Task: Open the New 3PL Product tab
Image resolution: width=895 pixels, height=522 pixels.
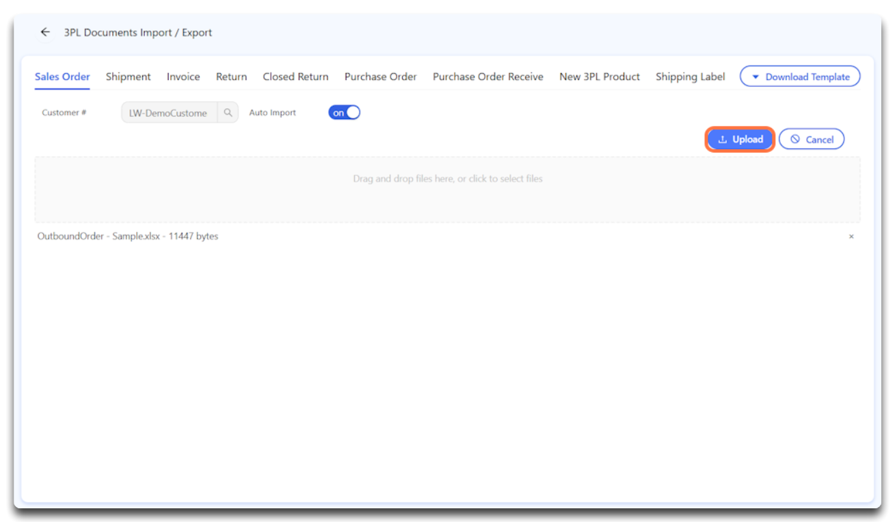Action: (599, 77)
